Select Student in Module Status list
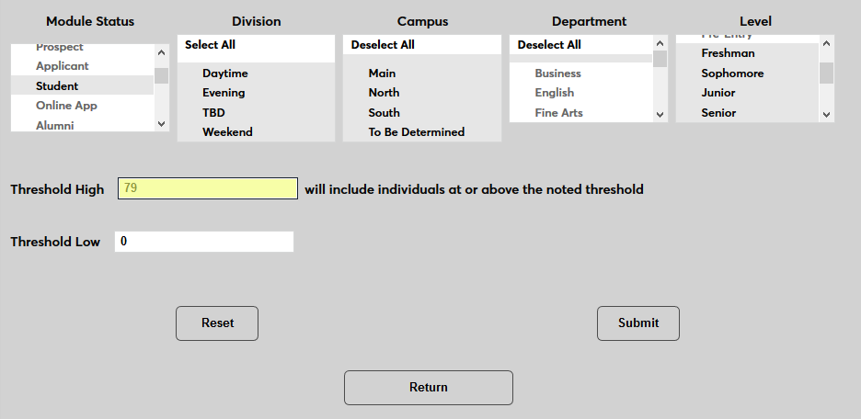The width and height of the screenshot is (861, 419). [x=57, y=85]
